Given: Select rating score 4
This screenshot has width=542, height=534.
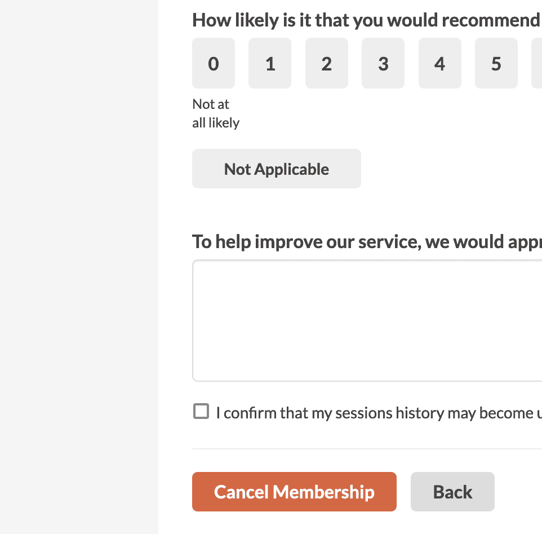Looking at the screenshot, I should (x=439, y=63).
